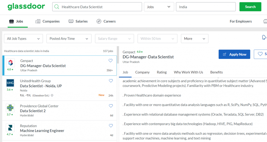Screen dimensions: 267x142
Task: Click the info icon next to Glassdoor Est.
Action: (52, 95)
